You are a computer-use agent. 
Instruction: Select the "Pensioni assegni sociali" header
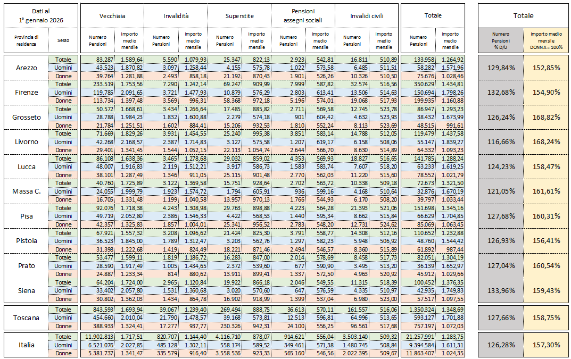303,15
